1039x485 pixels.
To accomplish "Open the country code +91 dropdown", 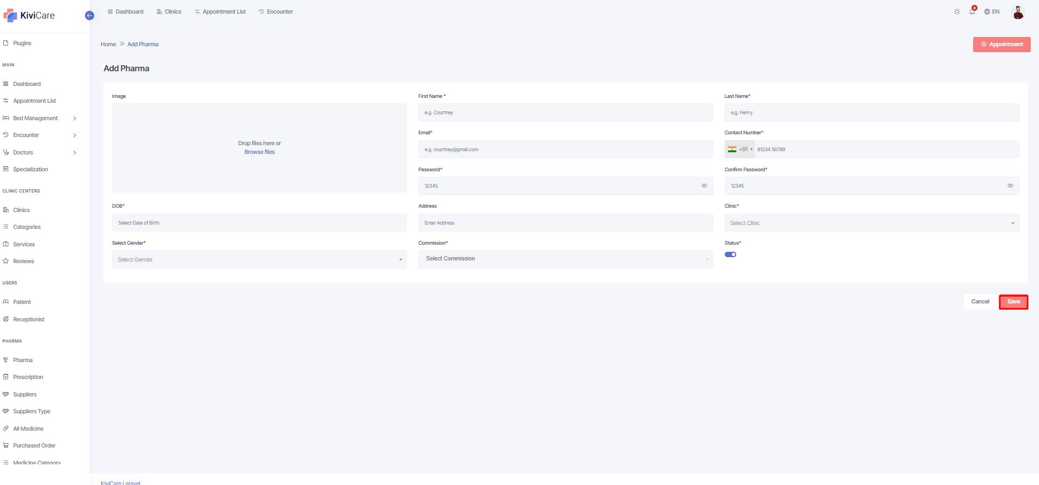I will click(740, 150).
